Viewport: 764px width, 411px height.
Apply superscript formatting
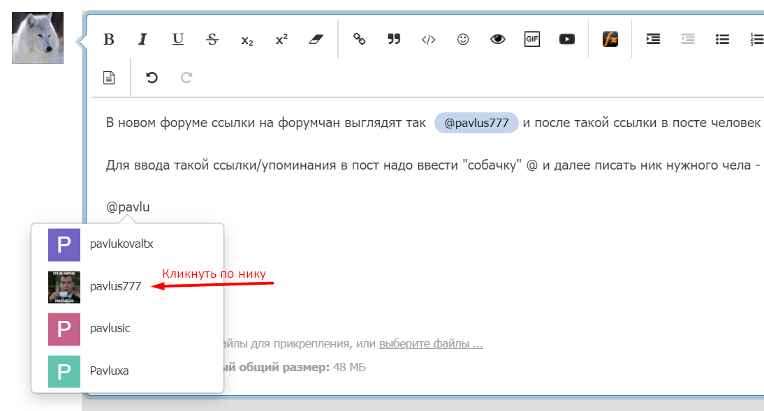[x=281, y=40]
